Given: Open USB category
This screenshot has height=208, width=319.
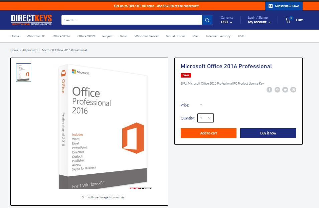Looking at the screenshot, I should [x=241, y=36].
